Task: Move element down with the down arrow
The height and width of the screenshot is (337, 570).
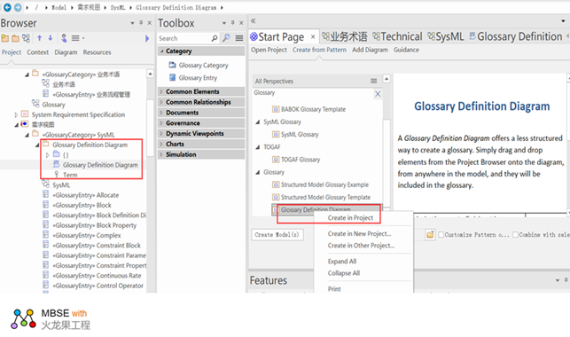Action: tap(51, 38)
